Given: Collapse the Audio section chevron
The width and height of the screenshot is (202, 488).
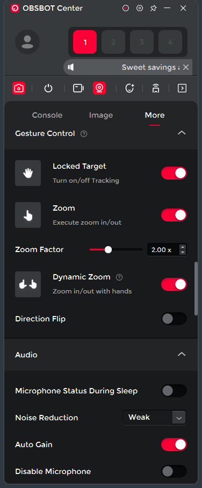Looking at the screenshot, I should tap(182, 354).
